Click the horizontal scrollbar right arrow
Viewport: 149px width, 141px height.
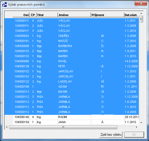pos(136,127)
